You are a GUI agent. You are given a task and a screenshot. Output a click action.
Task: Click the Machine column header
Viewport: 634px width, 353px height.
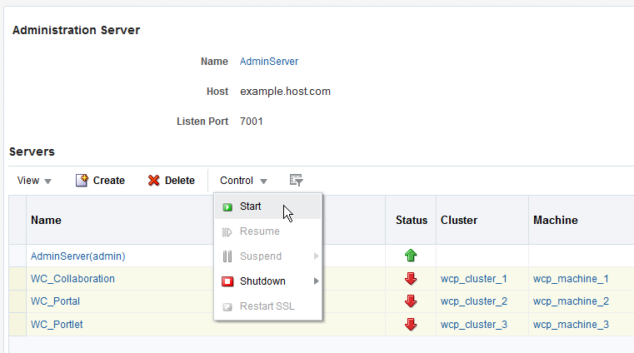pos(556,220)
